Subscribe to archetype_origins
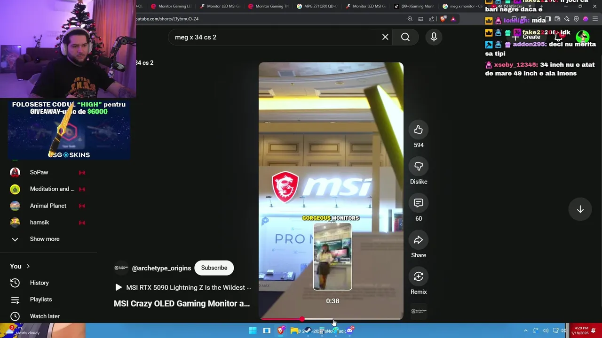Screen dimensions: 602x338 click(214, 268)
